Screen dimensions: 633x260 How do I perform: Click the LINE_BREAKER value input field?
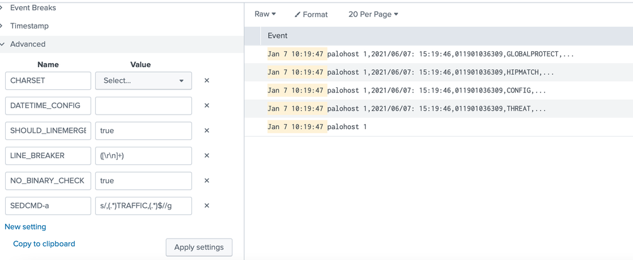(143, 156)
